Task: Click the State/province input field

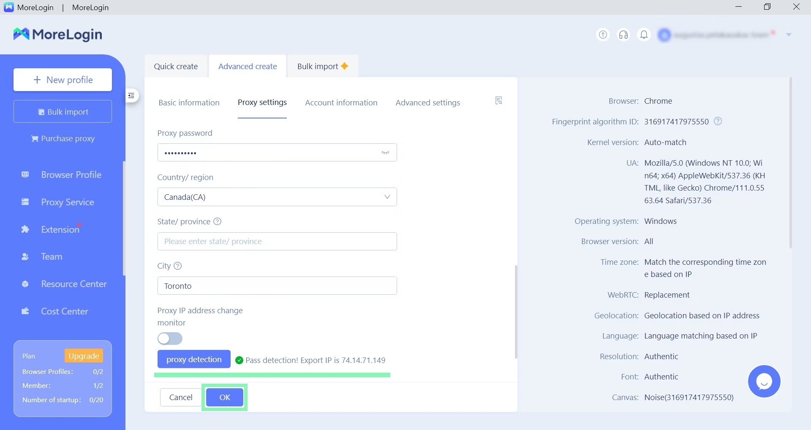Action: tap(277, 241)
